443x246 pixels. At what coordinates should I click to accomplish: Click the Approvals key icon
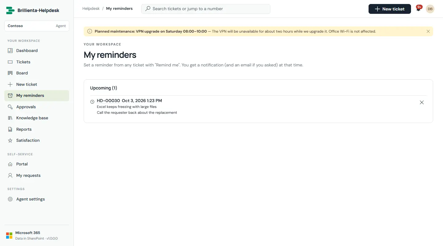coord(10,107)
